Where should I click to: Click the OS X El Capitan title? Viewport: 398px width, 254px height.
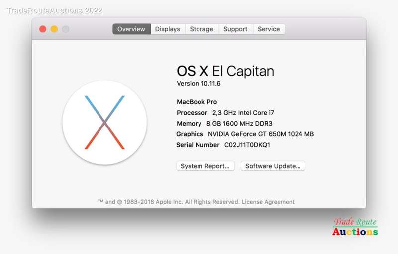[x=225, y=71]
